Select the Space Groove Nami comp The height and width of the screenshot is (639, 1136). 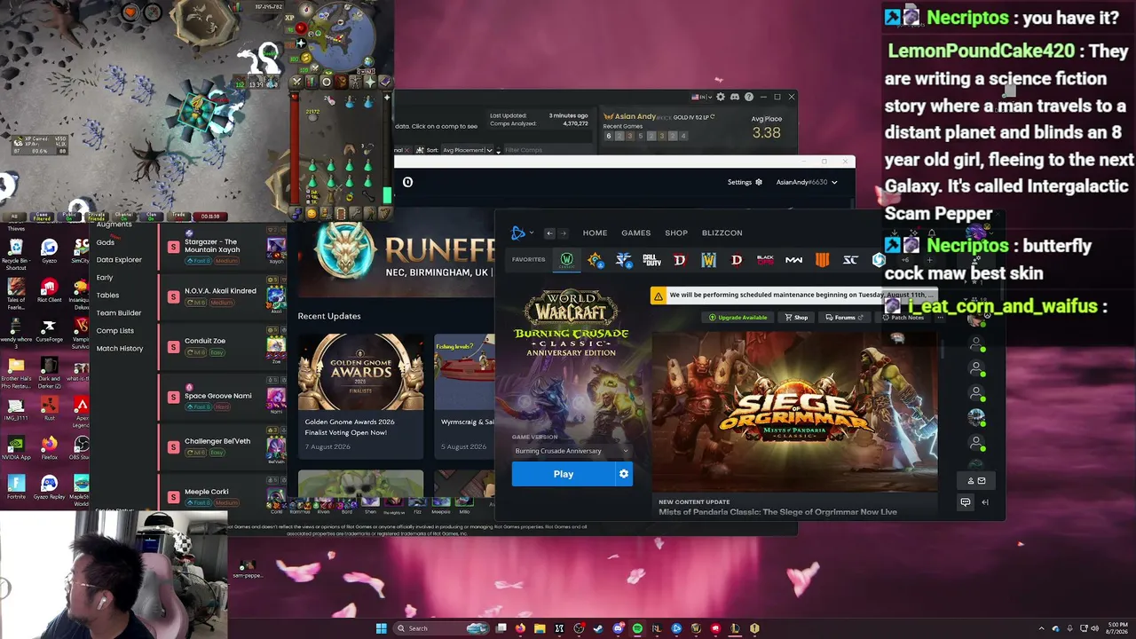point(224,396)
